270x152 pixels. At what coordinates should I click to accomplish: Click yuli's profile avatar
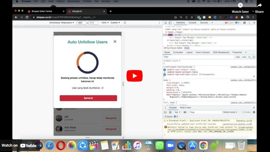point(59,118)
